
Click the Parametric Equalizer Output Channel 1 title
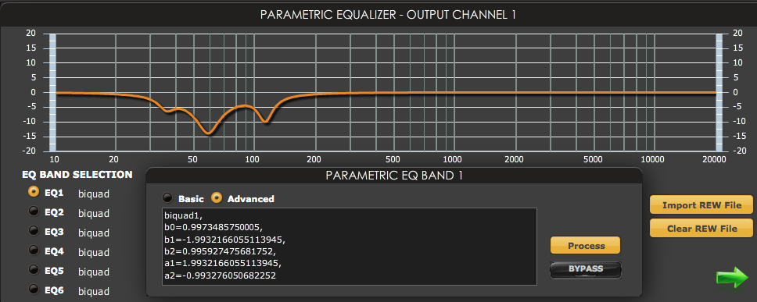[388, 15]
